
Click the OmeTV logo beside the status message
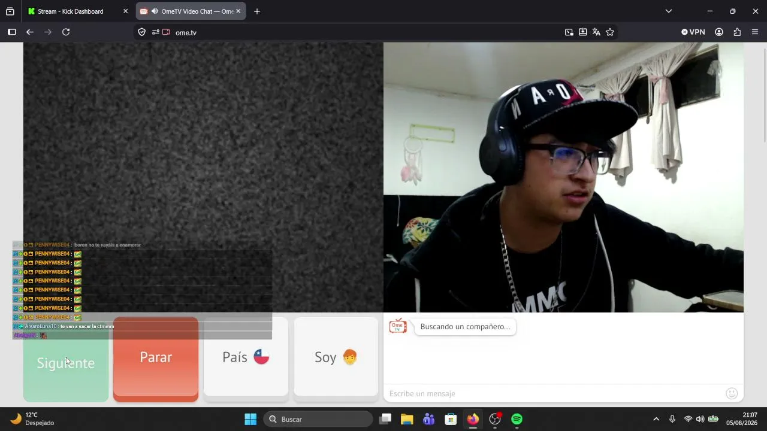tap(398, 326)
